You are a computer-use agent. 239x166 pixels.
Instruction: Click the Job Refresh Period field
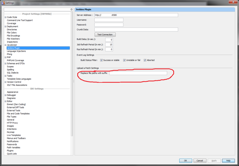coord(109,45)
